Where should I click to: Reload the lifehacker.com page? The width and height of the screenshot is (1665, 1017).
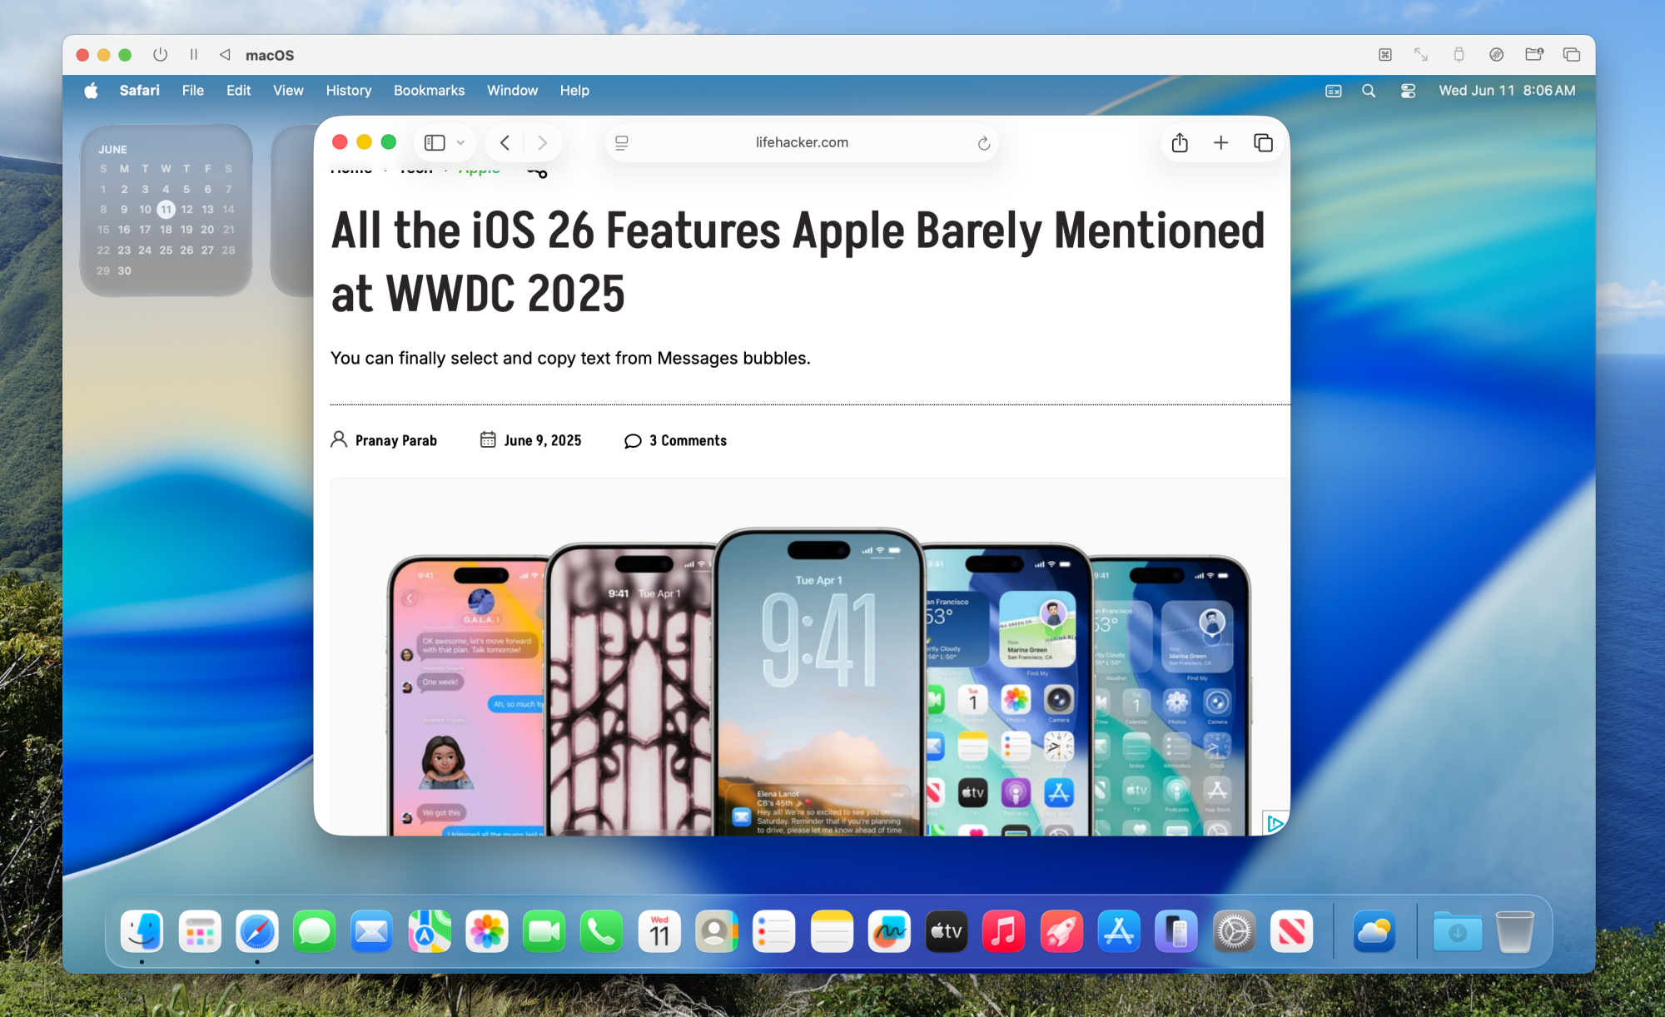[983, 143]
